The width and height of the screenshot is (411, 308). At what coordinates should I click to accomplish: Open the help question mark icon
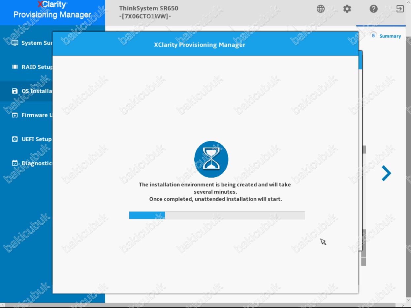click(373, 9)
